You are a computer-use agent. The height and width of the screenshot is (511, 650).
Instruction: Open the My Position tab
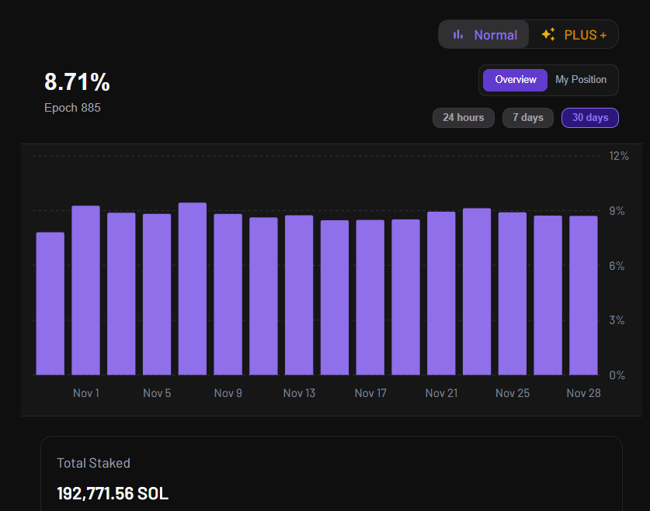pyautogui.click(x=581, y=80)
